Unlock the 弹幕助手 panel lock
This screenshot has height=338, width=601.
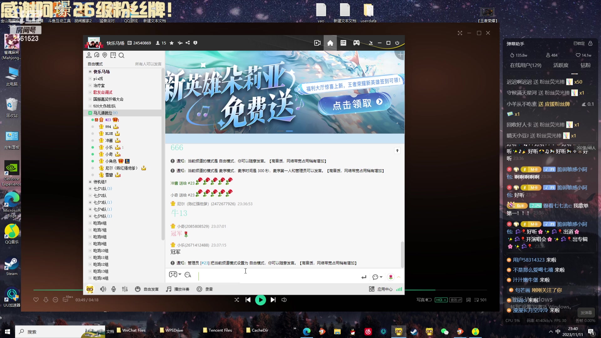click(590, 44)
